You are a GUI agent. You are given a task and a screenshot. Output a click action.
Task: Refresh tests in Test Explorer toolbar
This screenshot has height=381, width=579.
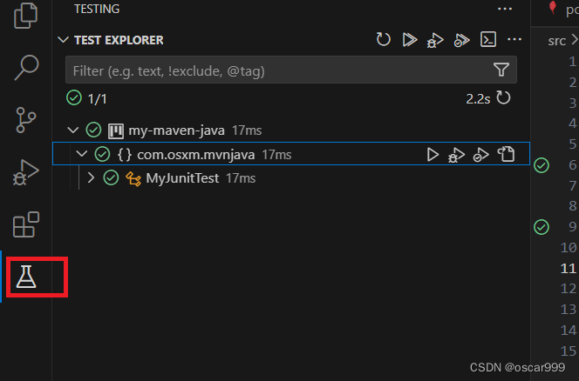pos(384,39)
